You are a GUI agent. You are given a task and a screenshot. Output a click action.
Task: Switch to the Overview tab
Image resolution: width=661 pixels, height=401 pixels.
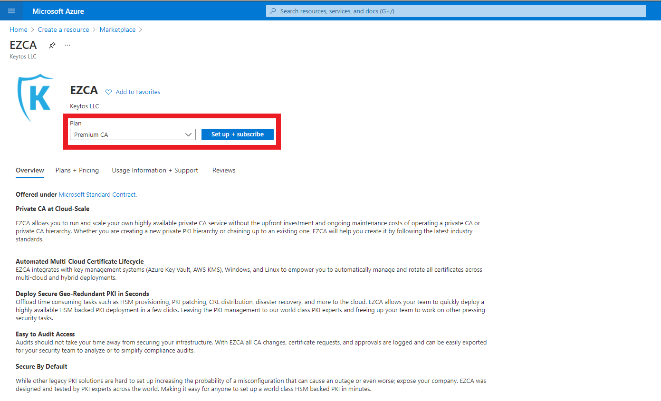30,170
